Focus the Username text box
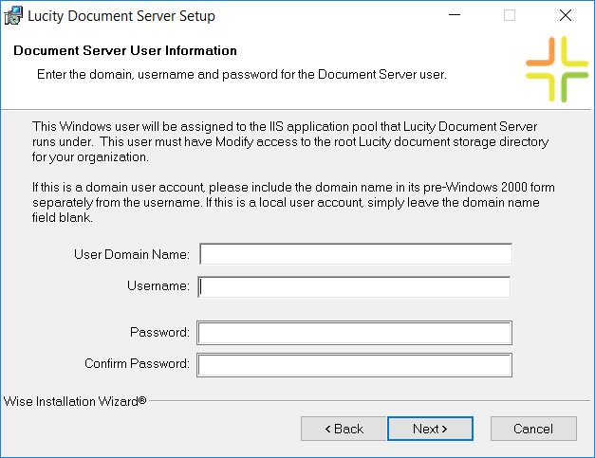Viewport: 595px width, 458px height. point(354,286)
